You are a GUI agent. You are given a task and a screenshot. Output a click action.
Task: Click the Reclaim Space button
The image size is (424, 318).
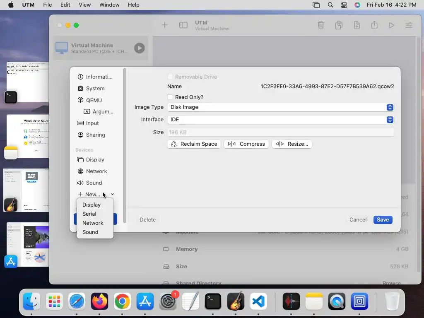194,144
